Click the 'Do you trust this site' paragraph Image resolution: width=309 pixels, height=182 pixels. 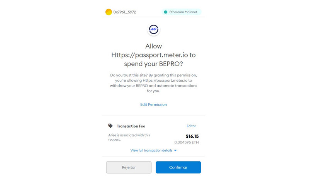pos(154,83)
